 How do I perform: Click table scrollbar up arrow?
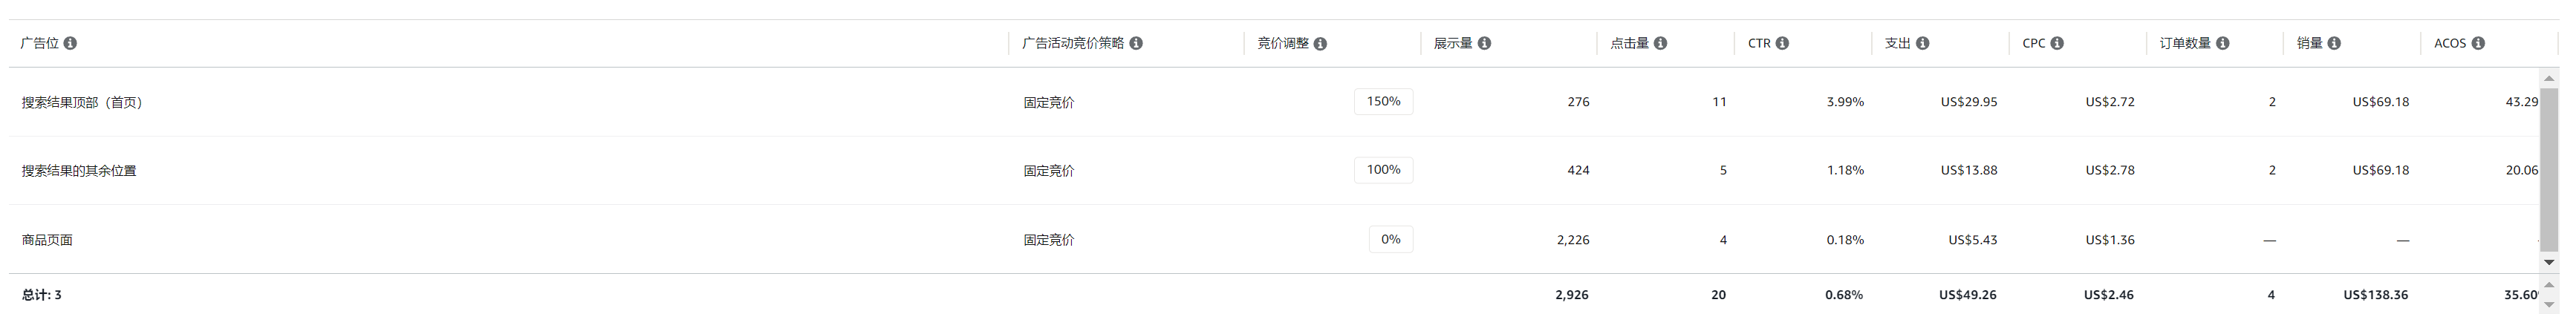(2549, 78)
